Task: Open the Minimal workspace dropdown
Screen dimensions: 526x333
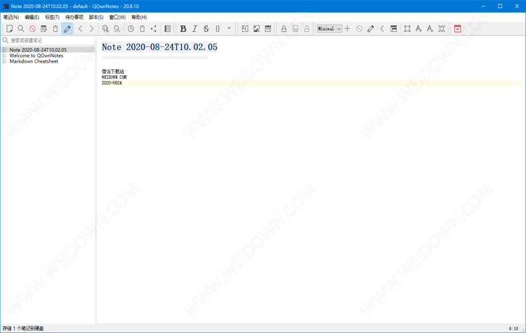Action: [x=329, y=29]
